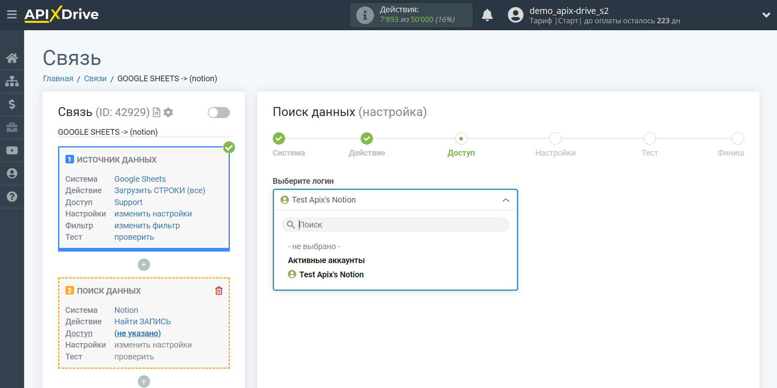Click изменить фильтр link
777x388 pixels.
coord(147,225)
